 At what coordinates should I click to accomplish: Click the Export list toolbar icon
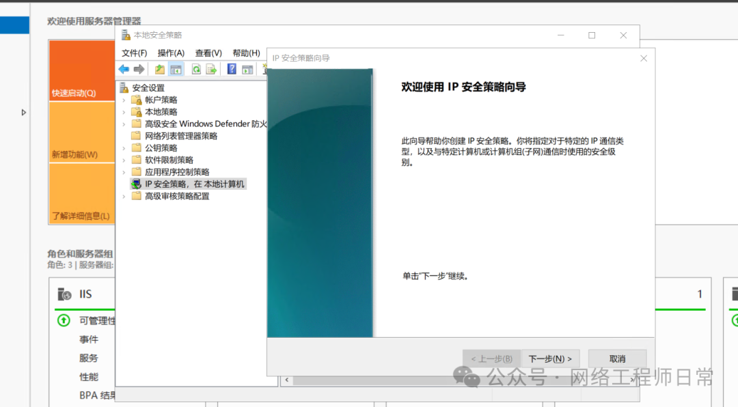pos(211,69)
